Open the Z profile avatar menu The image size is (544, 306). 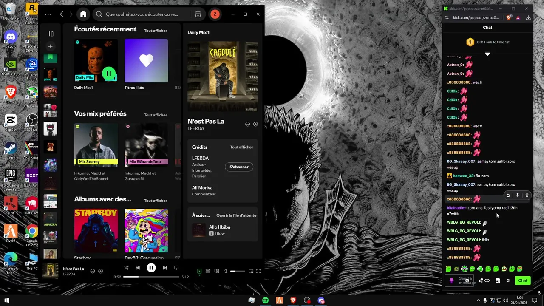(215, 14)
